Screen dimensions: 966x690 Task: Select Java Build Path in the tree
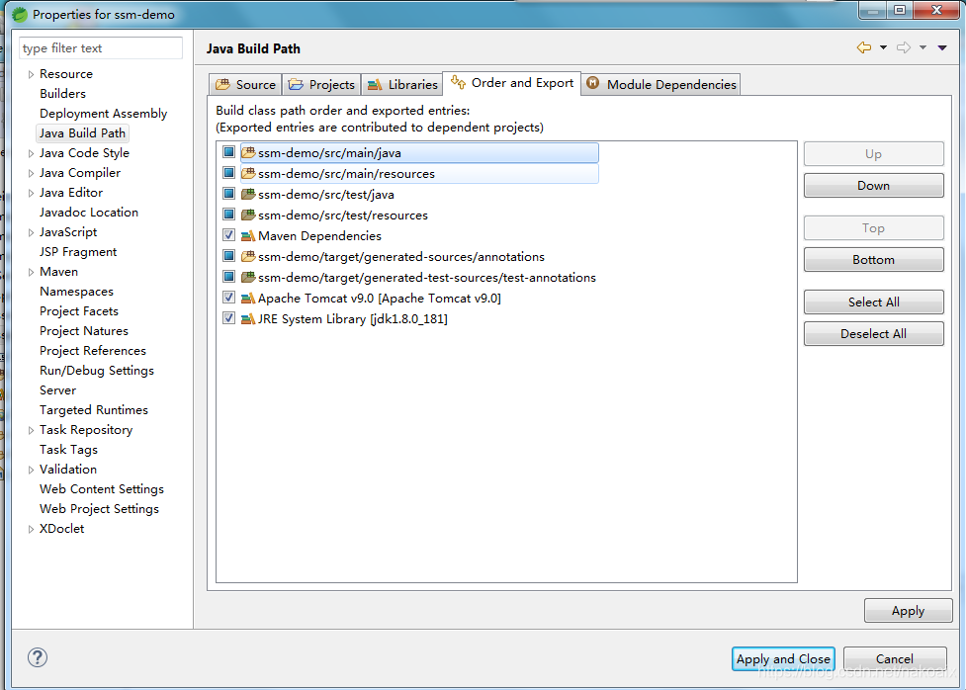82,133
